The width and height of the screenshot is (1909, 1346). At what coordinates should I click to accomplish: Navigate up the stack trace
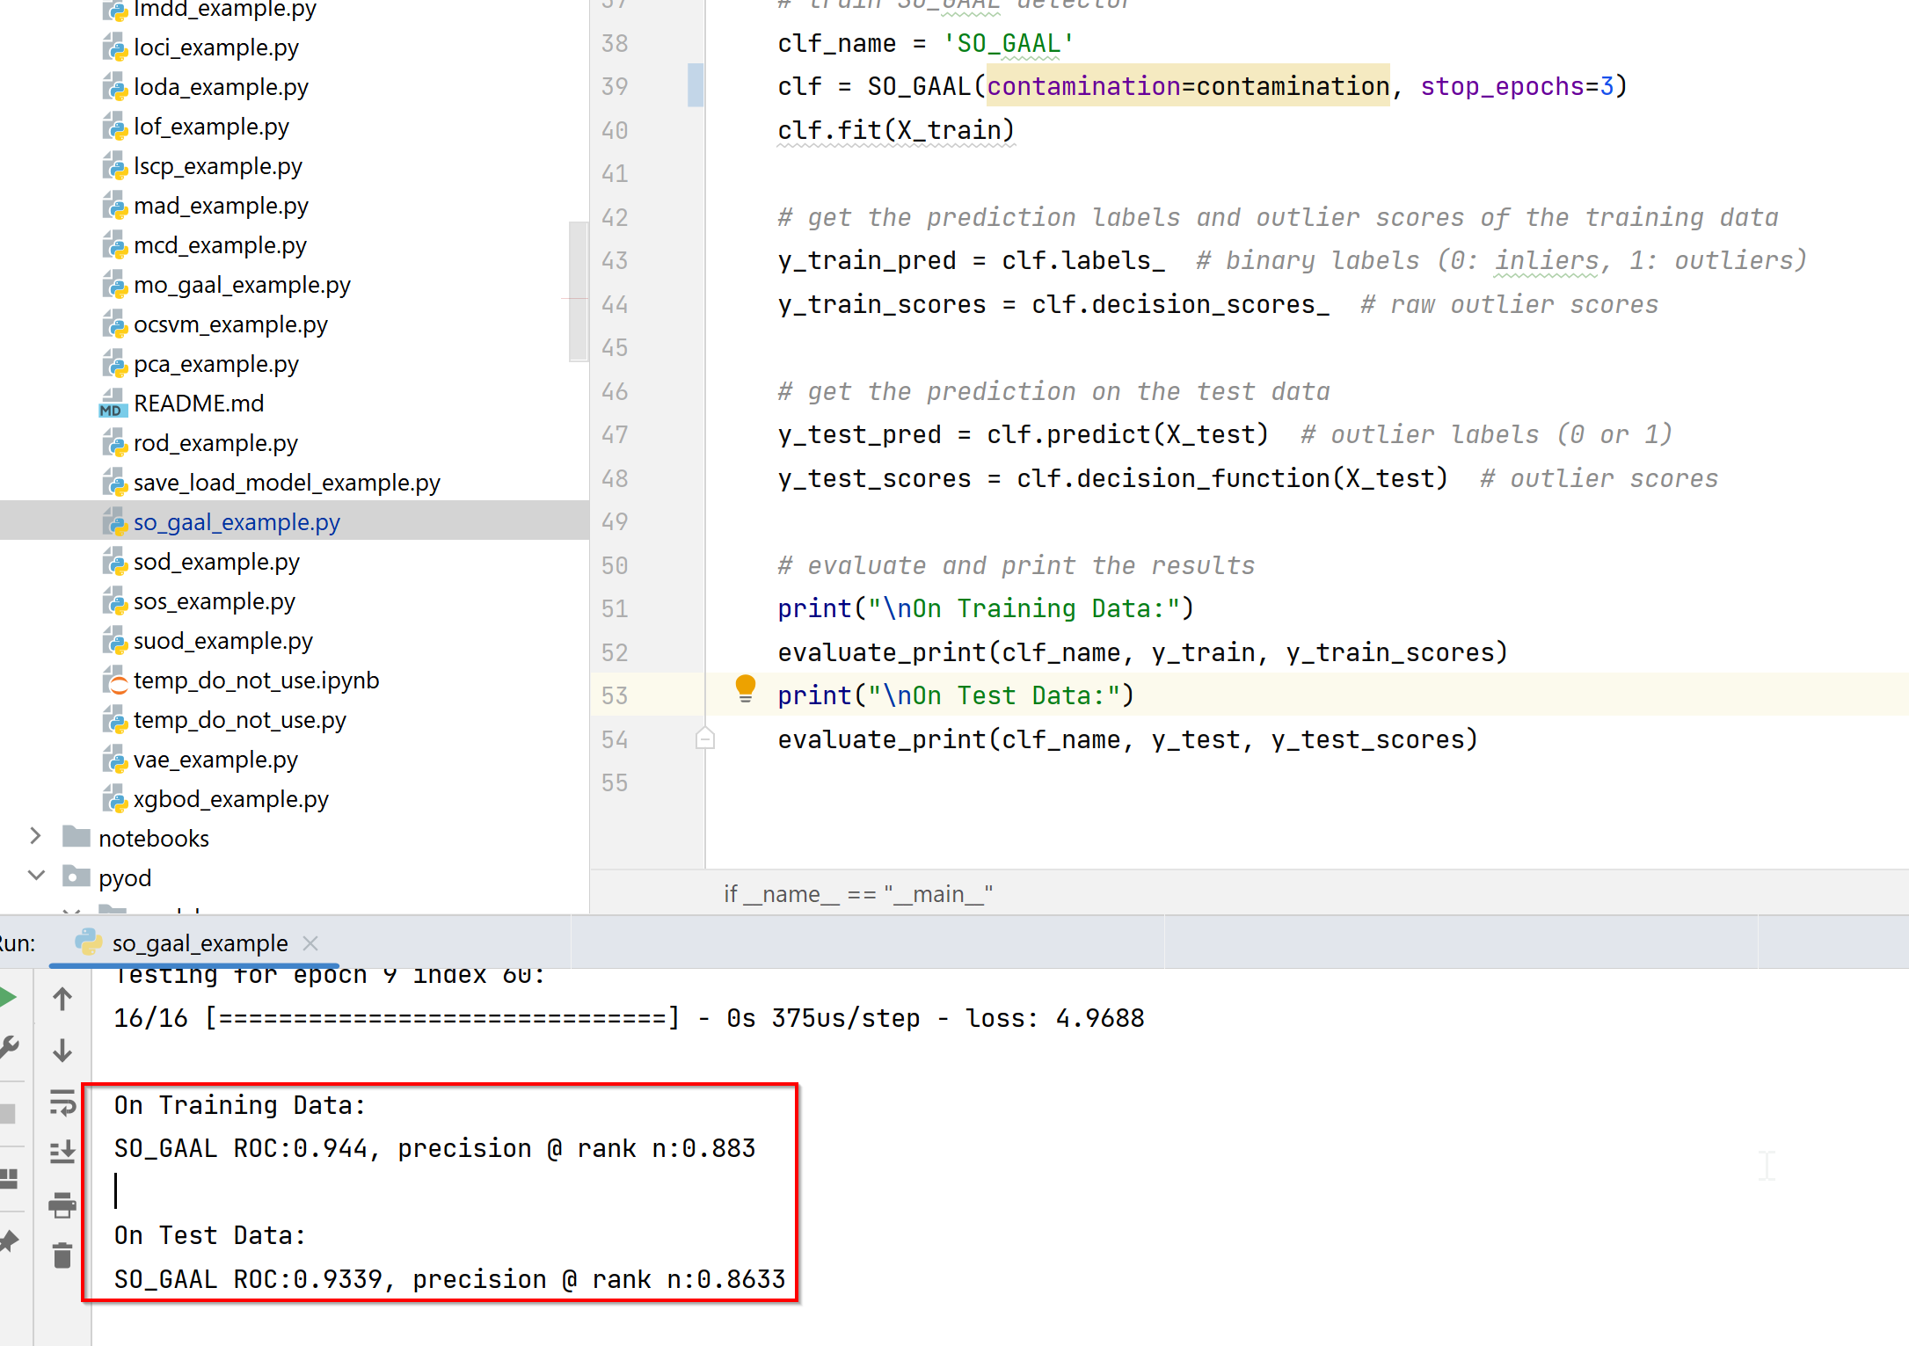click(x=62, y=998)
